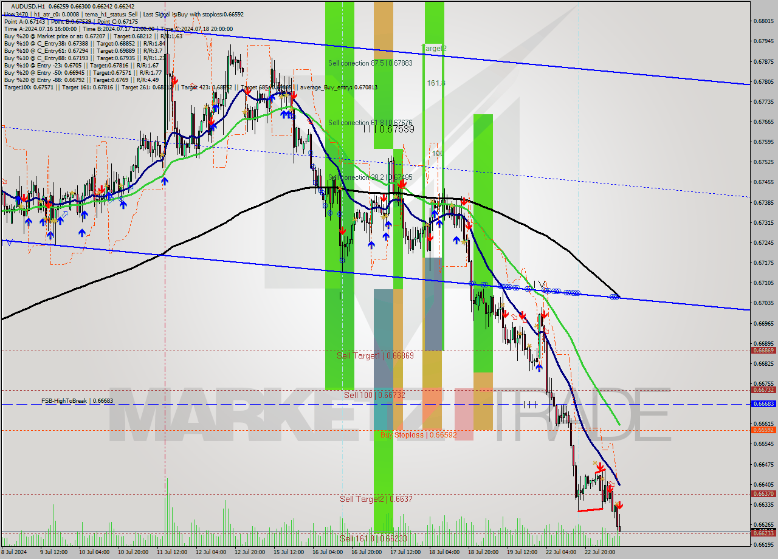Select the red sell arrow above the 11 Jul peak

[x=175, y=79]
